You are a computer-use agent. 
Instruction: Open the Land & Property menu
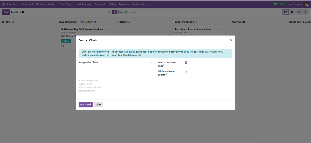[x=83, y=4]
